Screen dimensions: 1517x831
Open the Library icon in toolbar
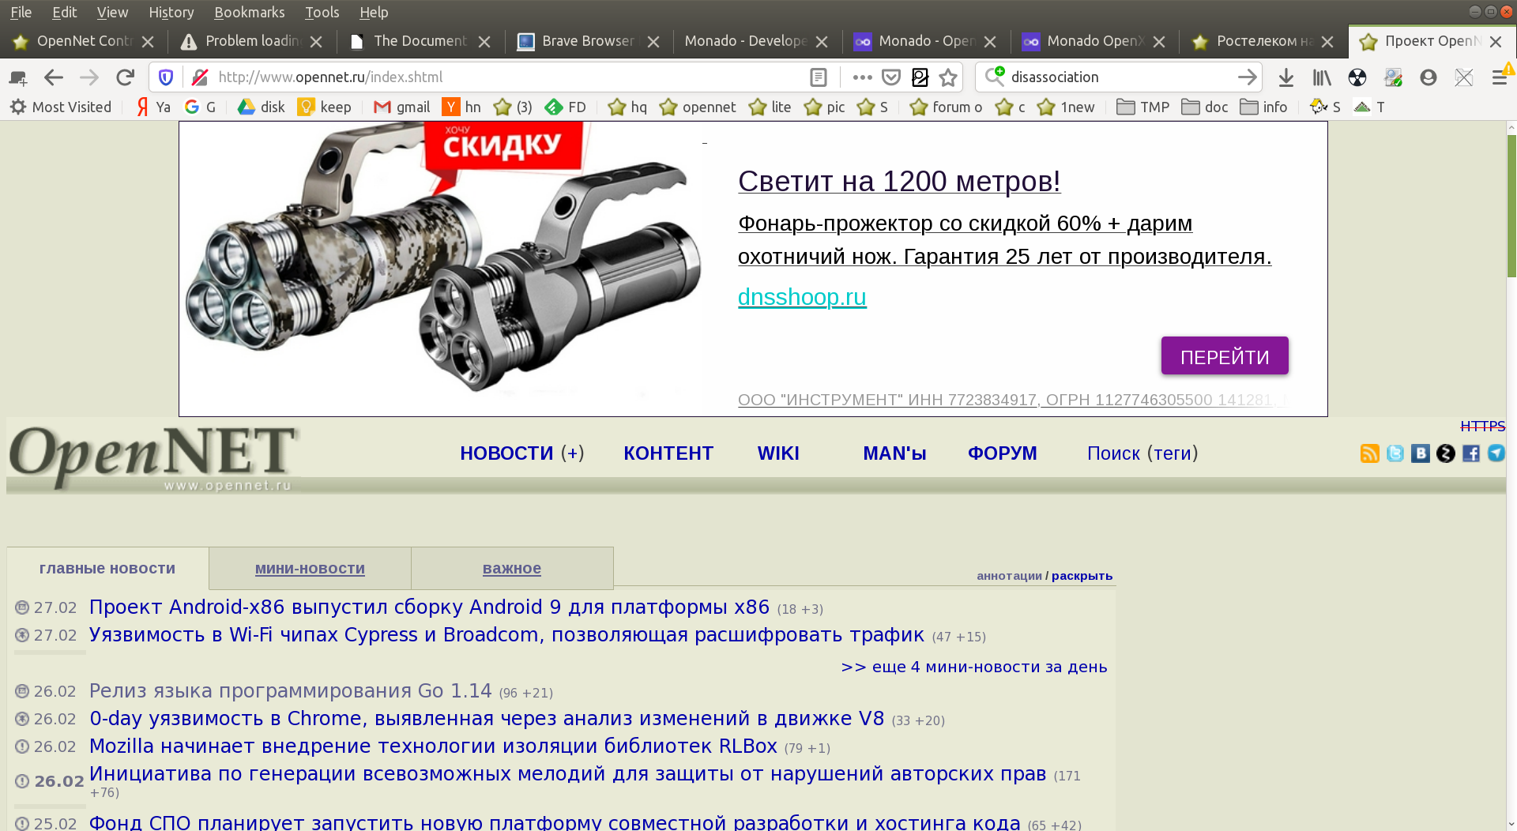coord(1321,77)
